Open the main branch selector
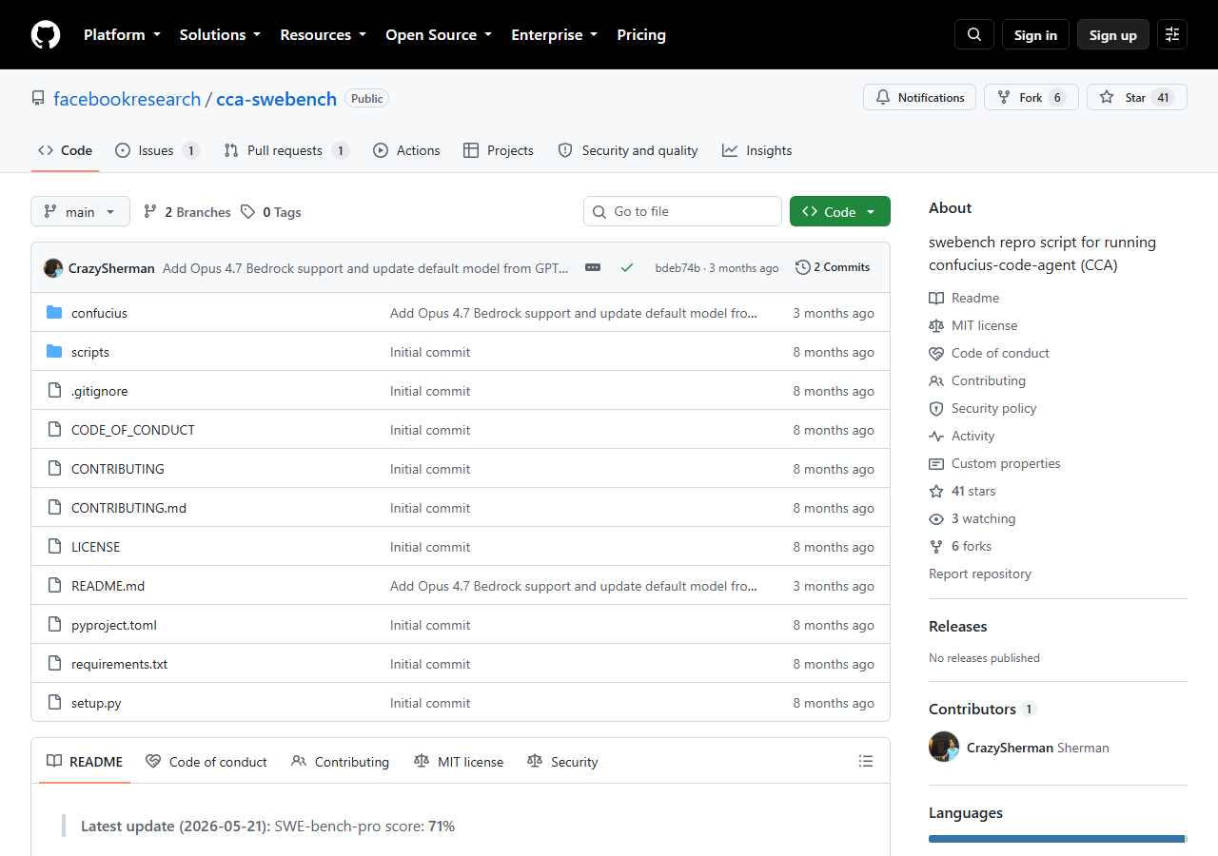 (x=80, y=211)
